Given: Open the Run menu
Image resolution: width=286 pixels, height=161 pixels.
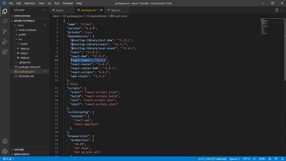Looking at the screenshot, I should point(57,3).
